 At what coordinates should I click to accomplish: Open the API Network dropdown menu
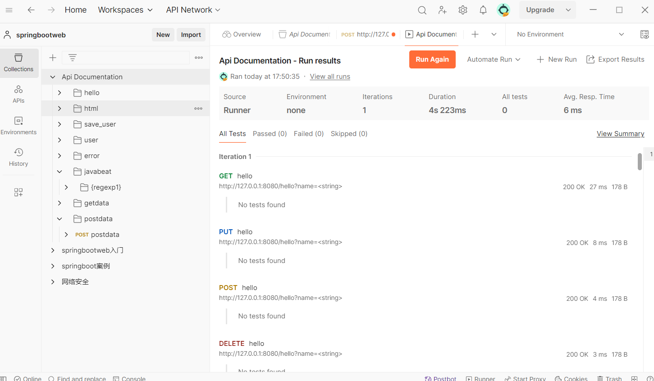(x=193, y=10)
